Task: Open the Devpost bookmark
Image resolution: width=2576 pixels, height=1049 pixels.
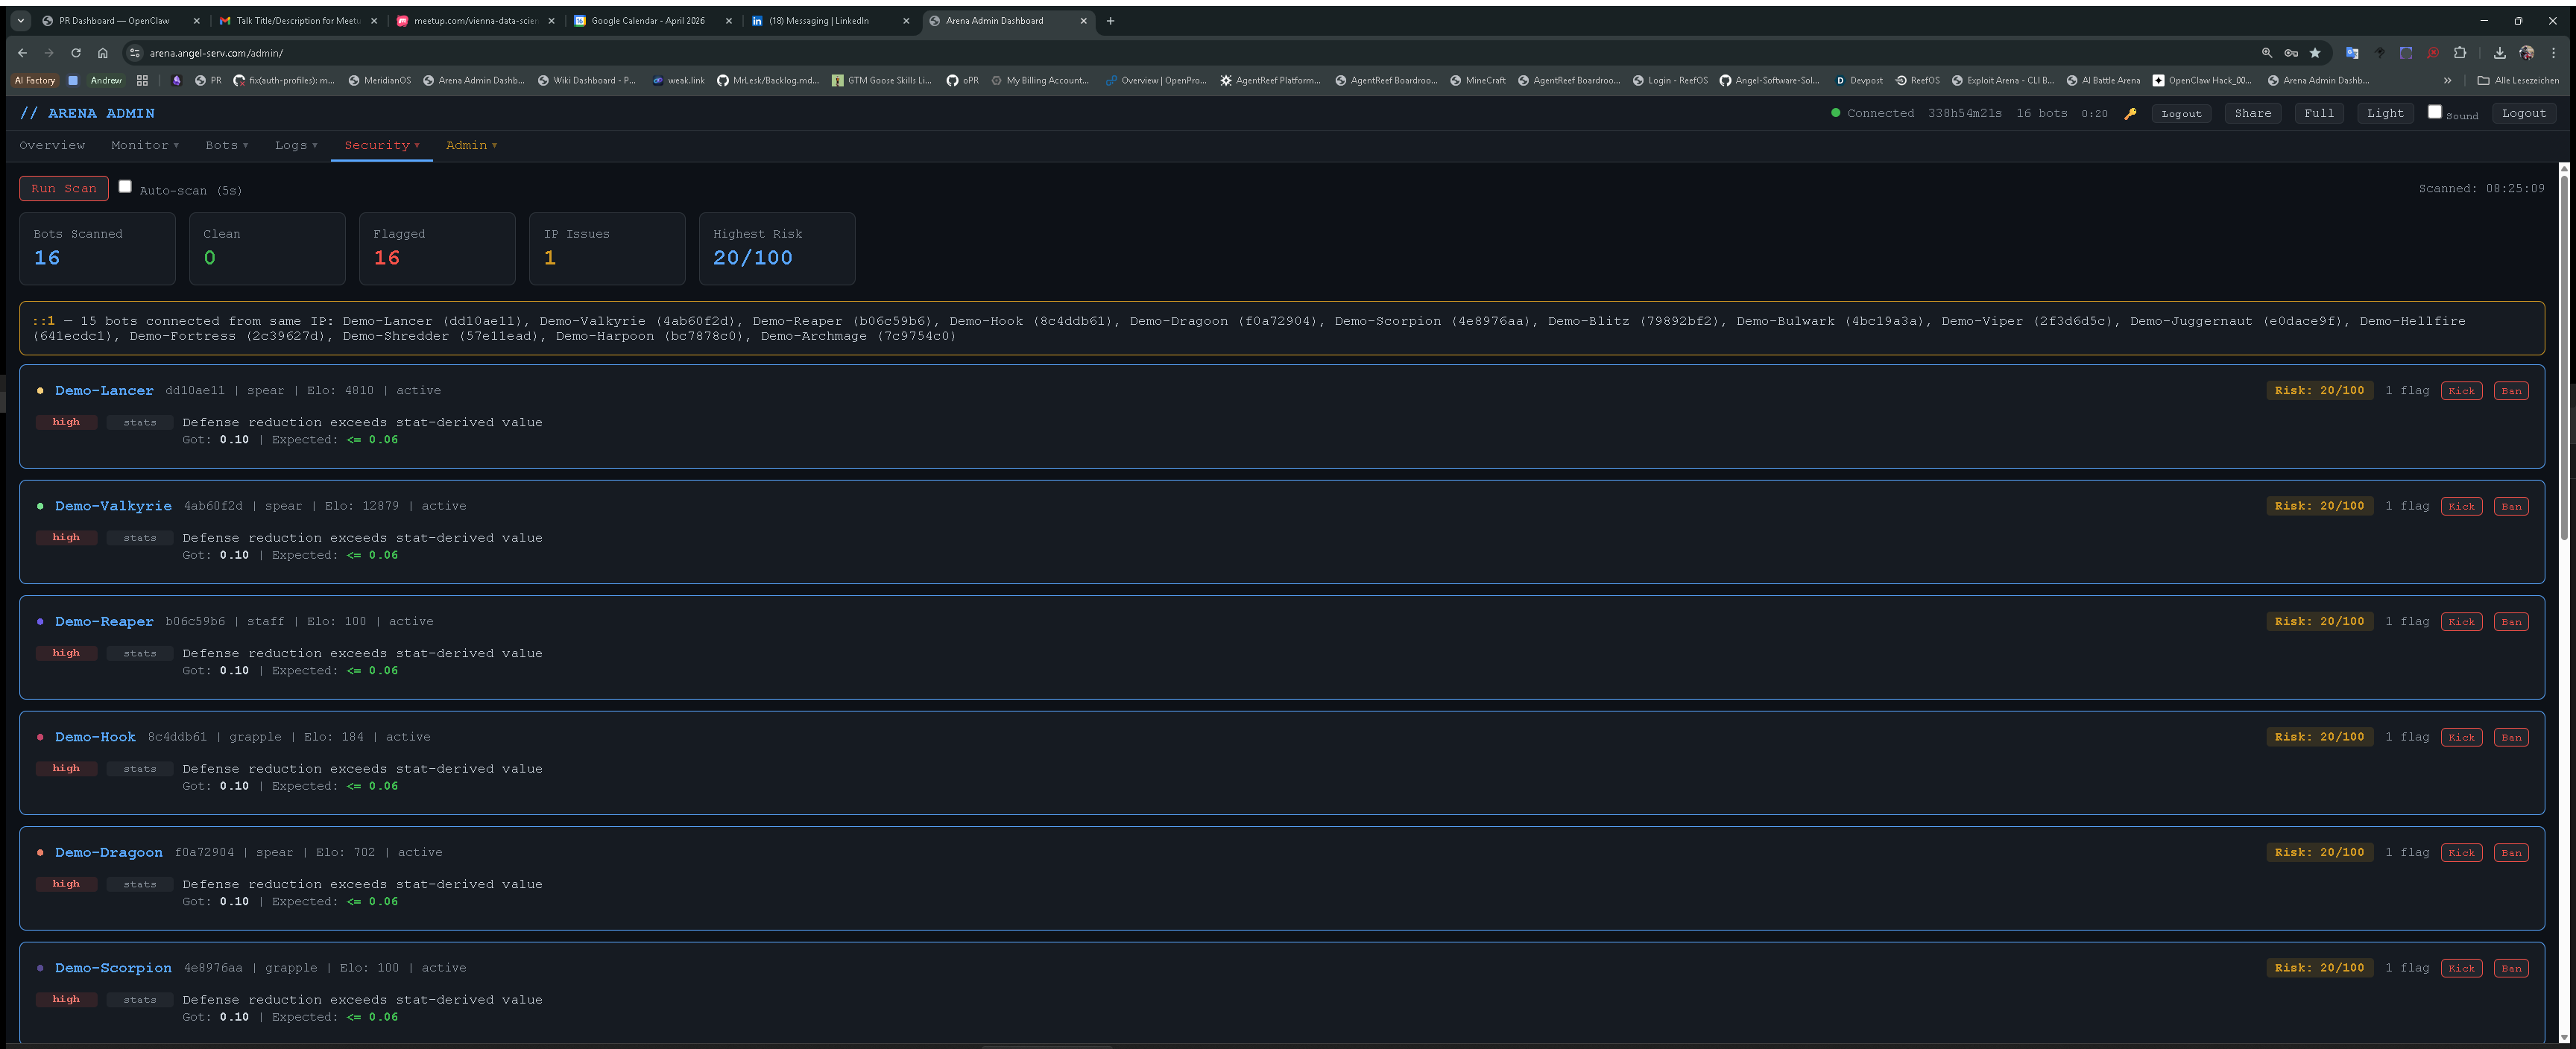Action: point(1859,80)
